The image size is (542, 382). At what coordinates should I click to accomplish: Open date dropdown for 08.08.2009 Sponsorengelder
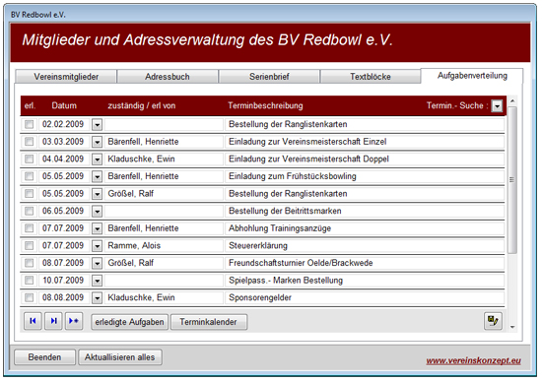tap(98, 298)
